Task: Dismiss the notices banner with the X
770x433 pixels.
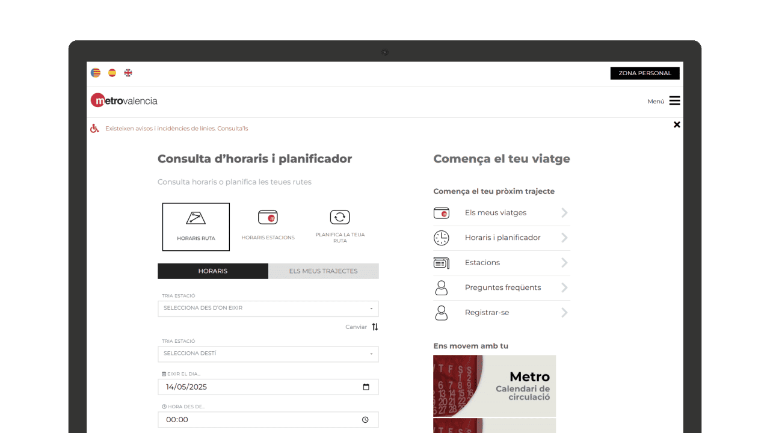Action: [x=677, y=124]
